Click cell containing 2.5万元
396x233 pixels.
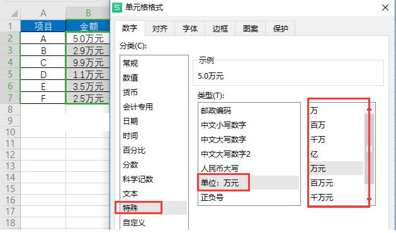click(88, 98)
